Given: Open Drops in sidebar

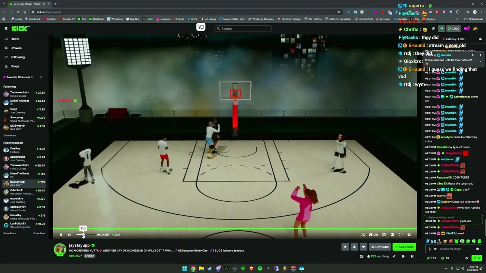Looking at the screenshot, I should [x=15, y=66].
